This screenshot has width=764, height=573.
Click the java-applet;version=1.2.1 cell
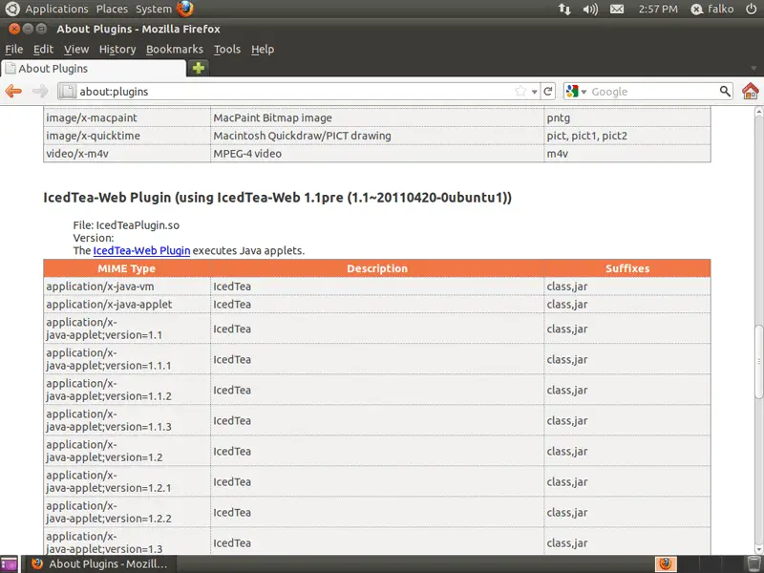pyautogui.click(x=127, y=481)
